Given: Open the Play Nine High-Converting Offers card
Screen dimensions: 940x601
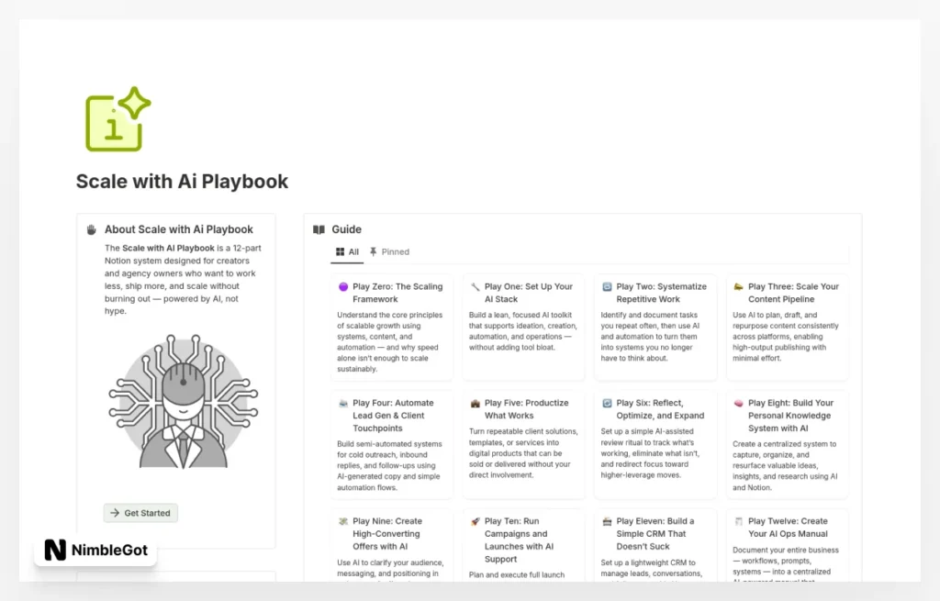Looking at the screenshot, I should click(x=392, y=546).
